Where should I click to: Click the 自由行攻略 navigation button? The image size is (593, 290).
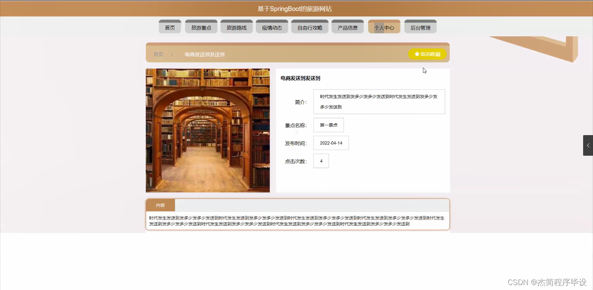310,26
